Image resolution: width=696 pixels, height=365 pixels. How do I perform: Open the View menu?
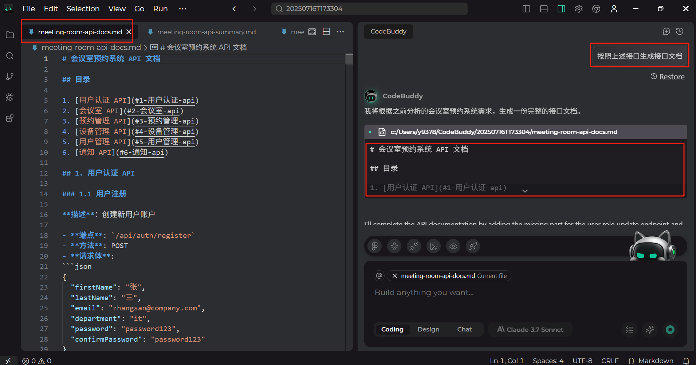tap(117, 9)
